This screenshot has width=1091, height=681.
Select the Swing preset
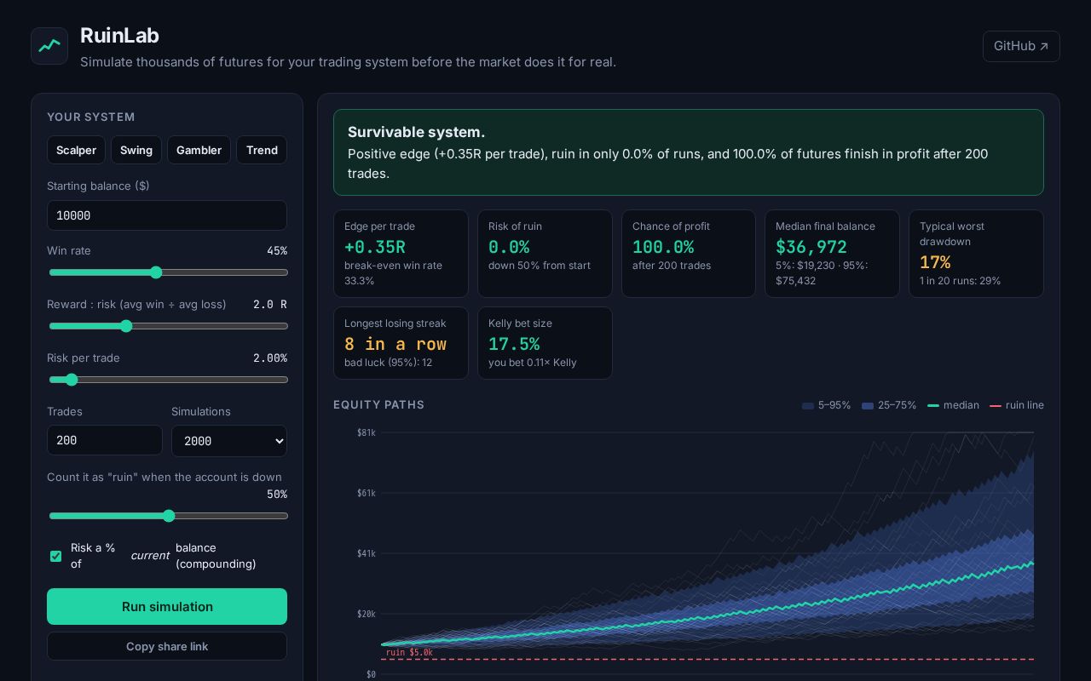[x=136, y=150]
